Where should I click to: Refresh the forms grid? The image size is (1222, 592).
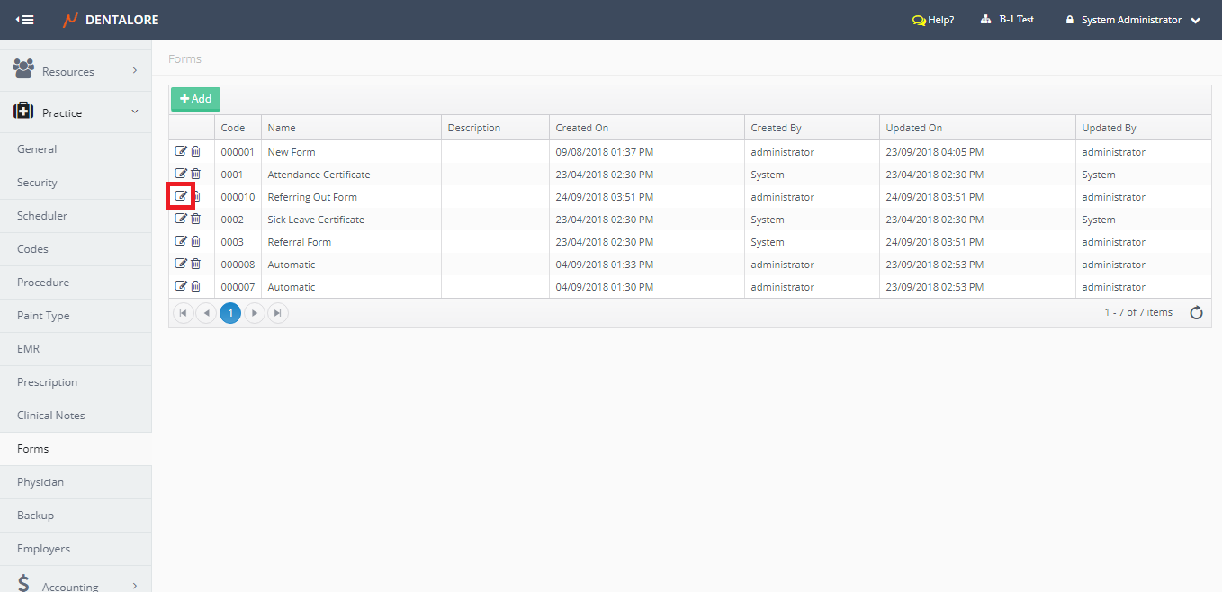coord(1196,313)
